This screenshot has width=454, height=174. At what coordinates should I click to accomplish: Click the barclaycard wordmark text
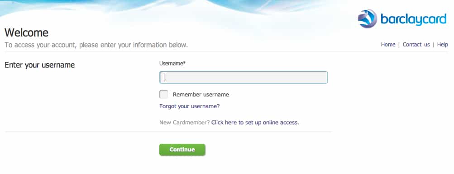413,20
